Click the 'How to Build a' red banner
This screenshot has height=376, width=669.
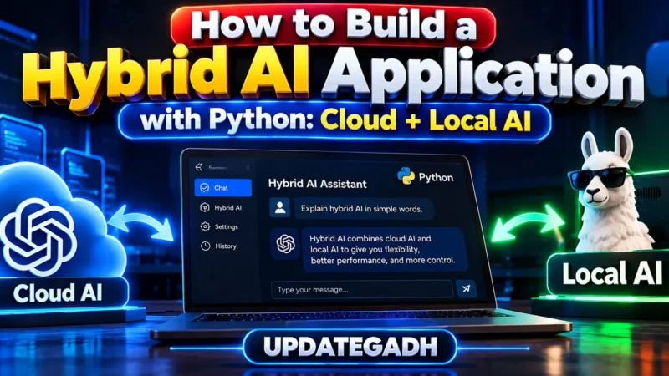[333, 27]
